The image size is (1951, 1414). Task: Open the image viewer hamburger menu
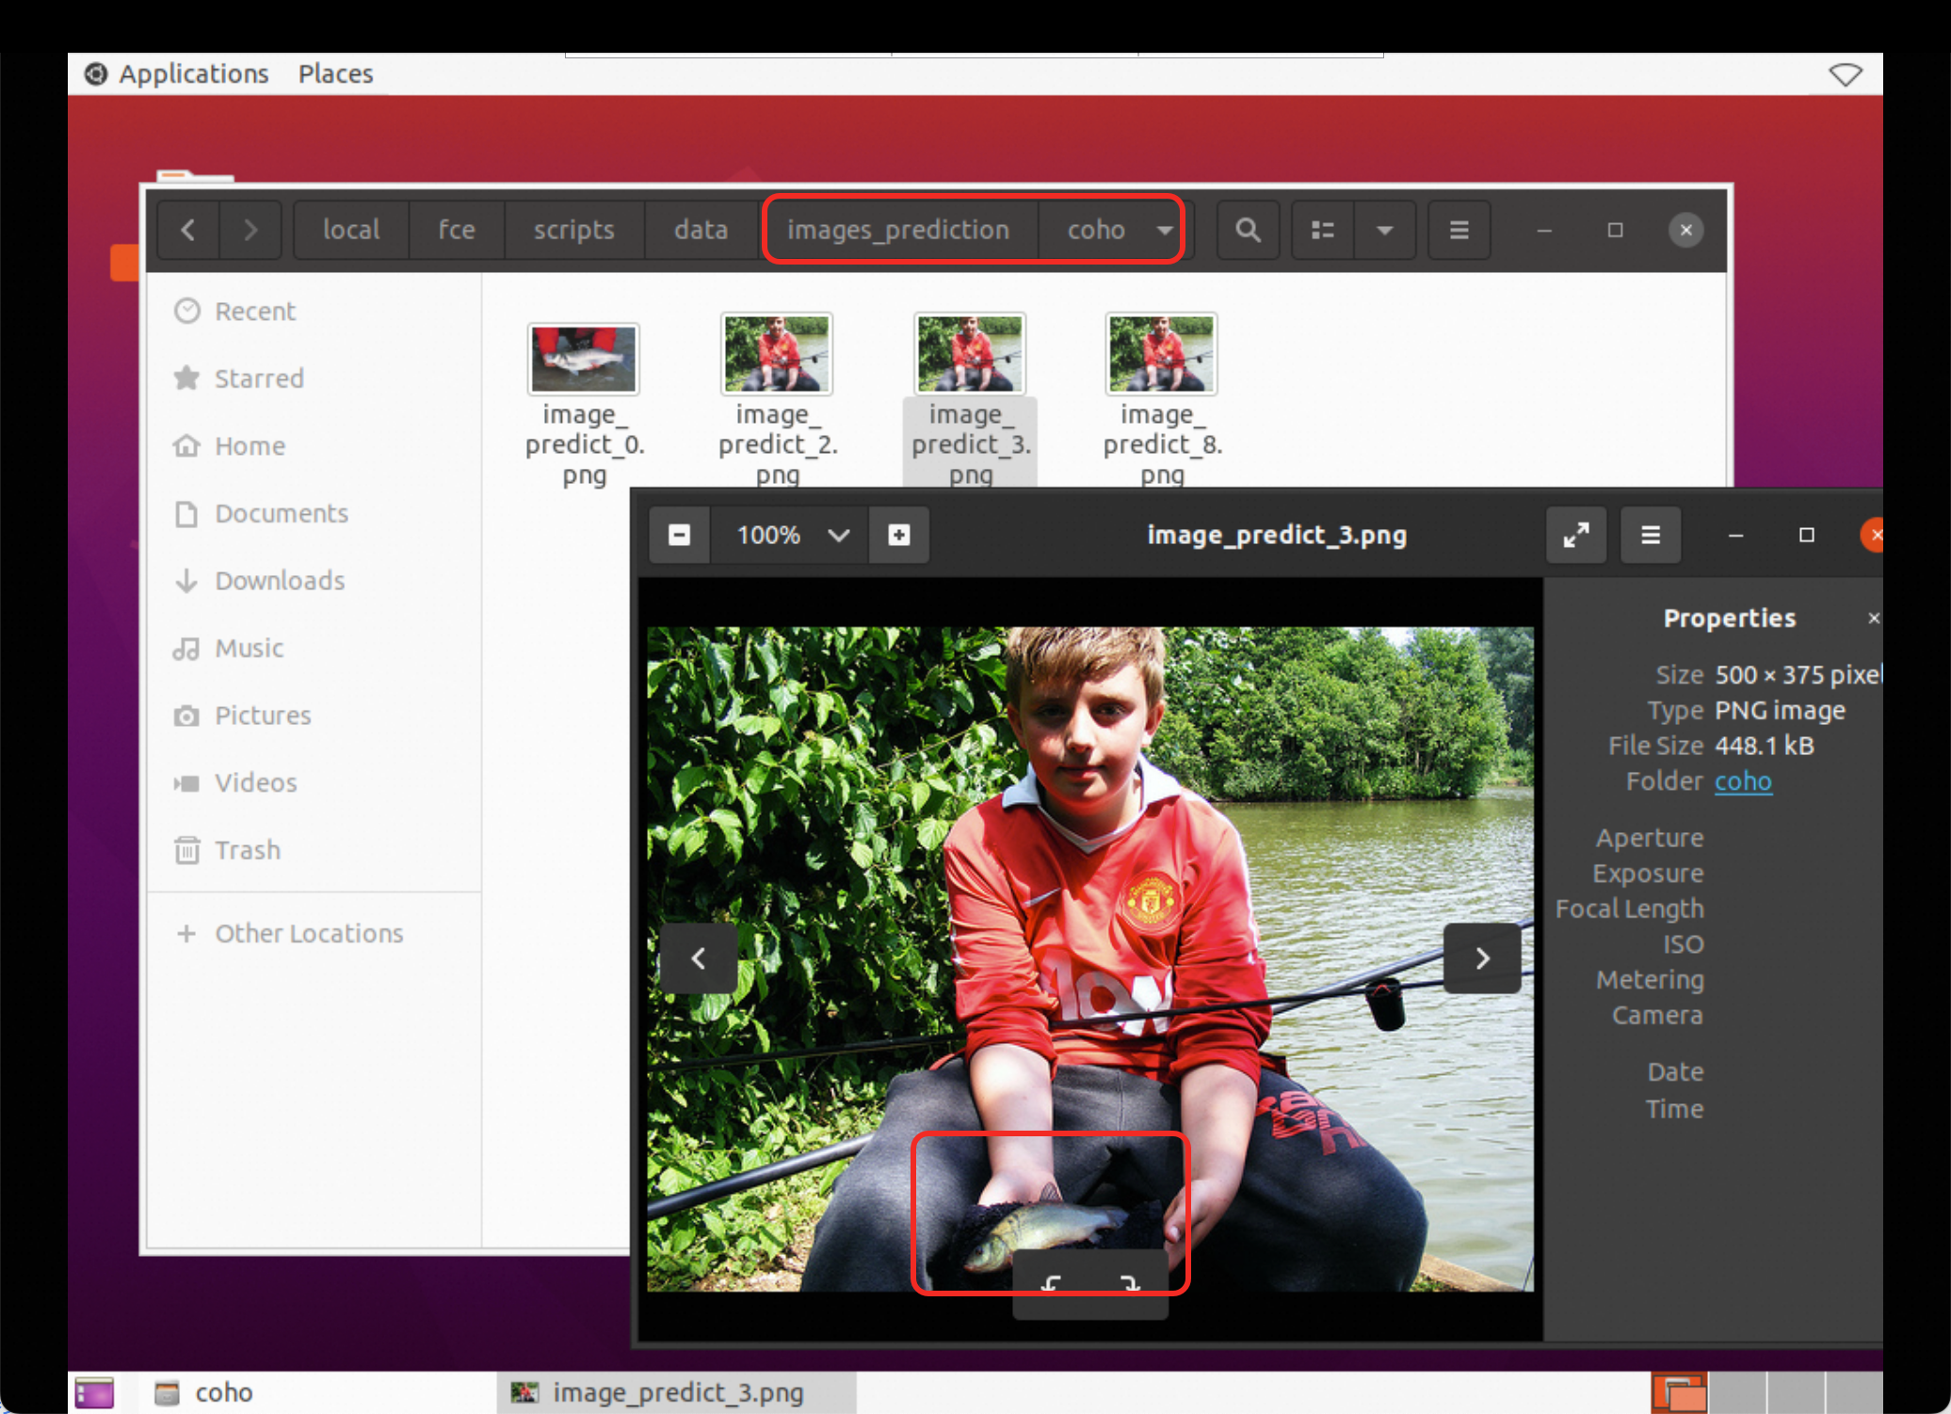[x=1650, y=535]
